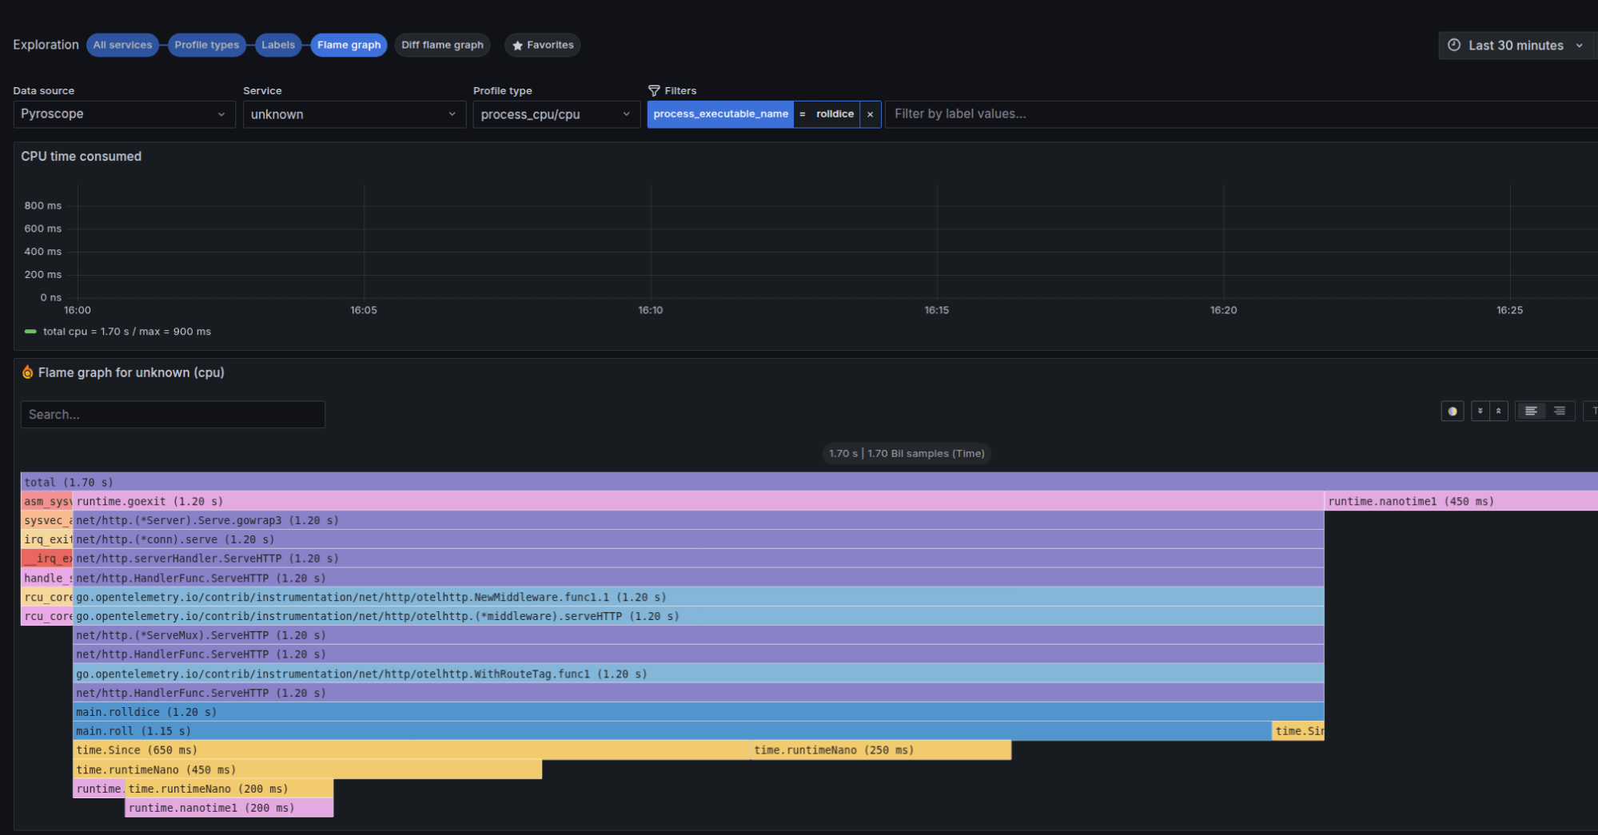Open the Service dropdown showing unknown

[x=354, y=114]
